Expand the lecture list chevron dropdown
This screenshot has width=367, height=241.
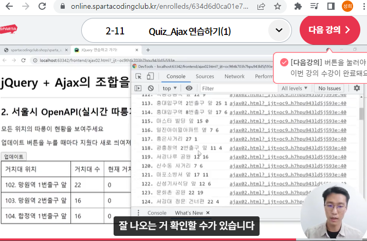(279, 30)
